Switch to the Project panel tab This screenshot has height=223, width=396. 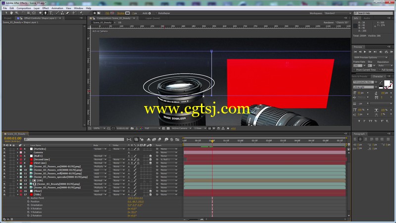(x=7, y=18)
